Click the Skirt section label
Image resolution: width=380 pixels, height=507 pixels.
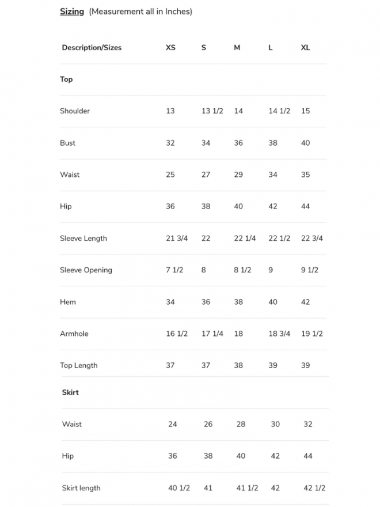(x=70, y=392)
